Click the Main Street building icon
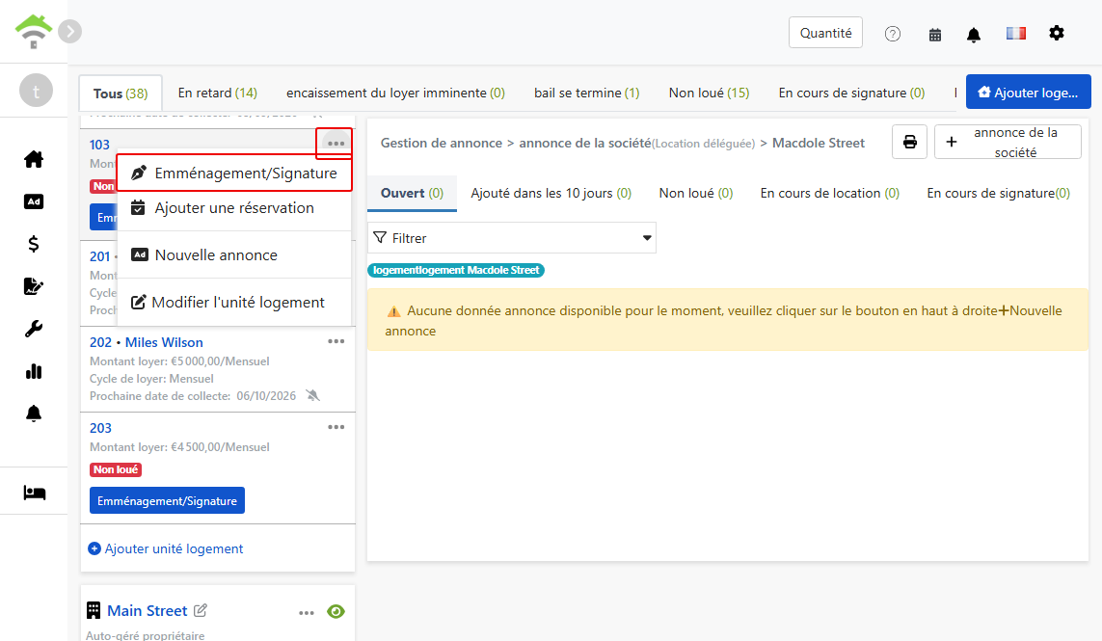This screenshot has height=641, width=1102. (x=94, y=610)
